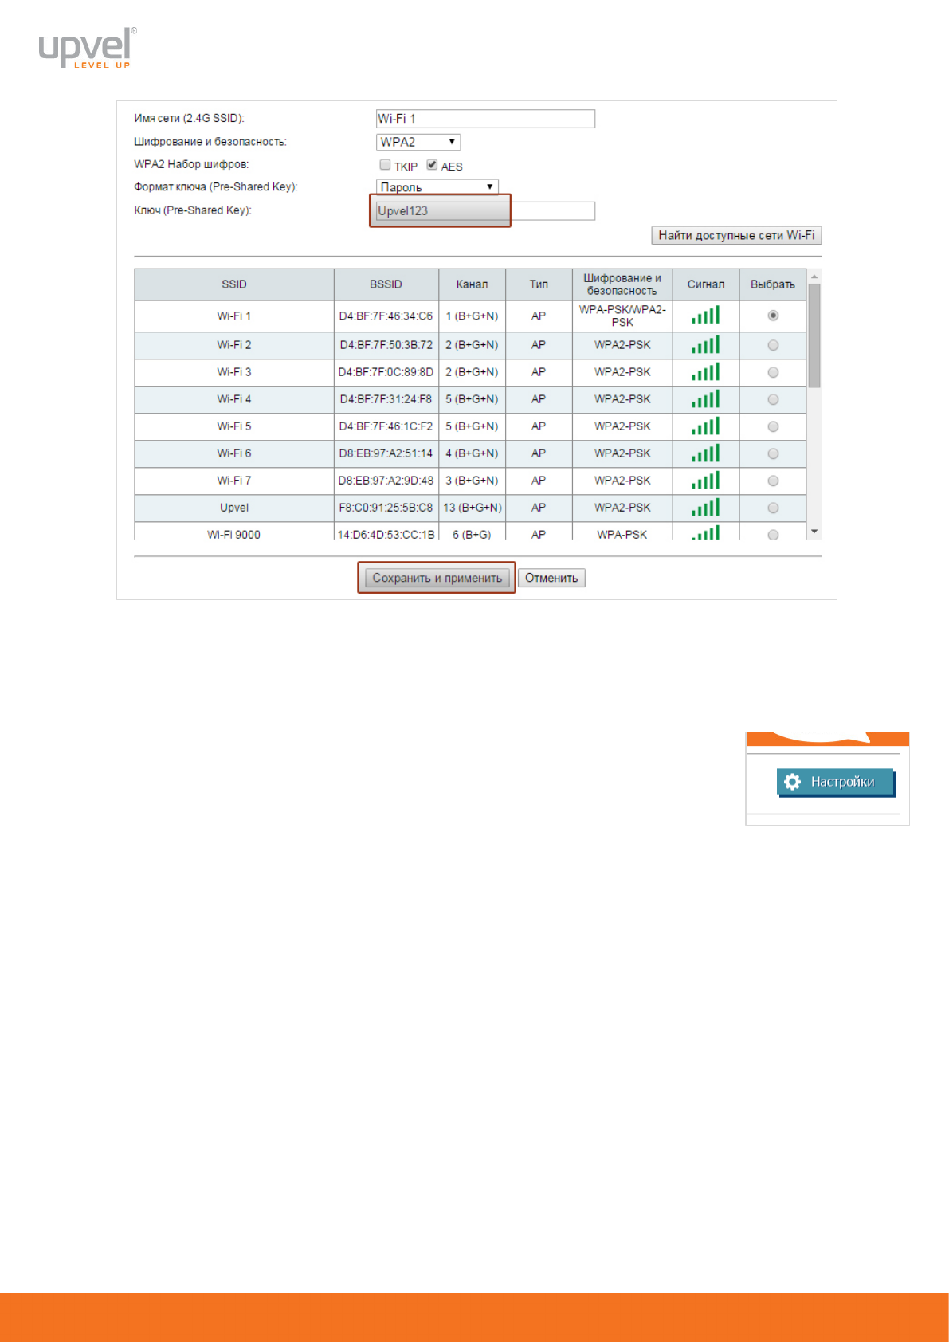Click the gear icon on Настройки button

tap(792, 782)
